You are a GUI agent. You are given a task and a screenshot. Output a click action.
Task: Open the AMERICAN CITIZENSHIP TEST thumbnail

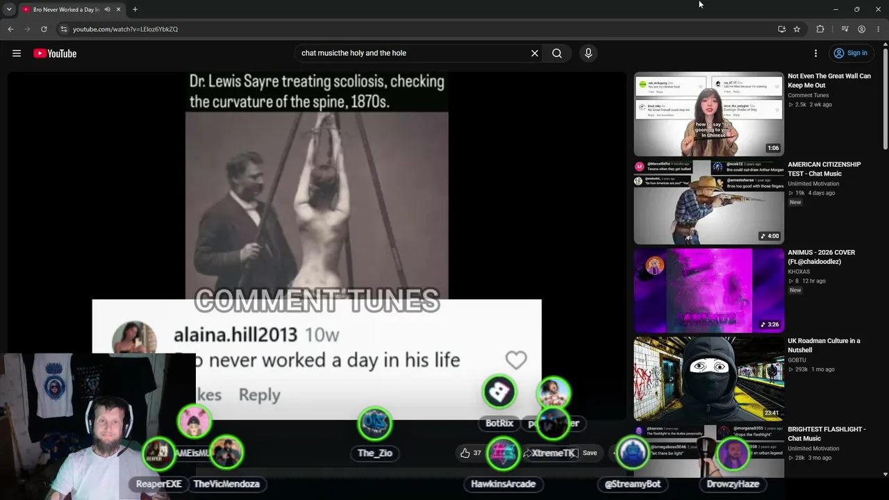click(708, 202)
